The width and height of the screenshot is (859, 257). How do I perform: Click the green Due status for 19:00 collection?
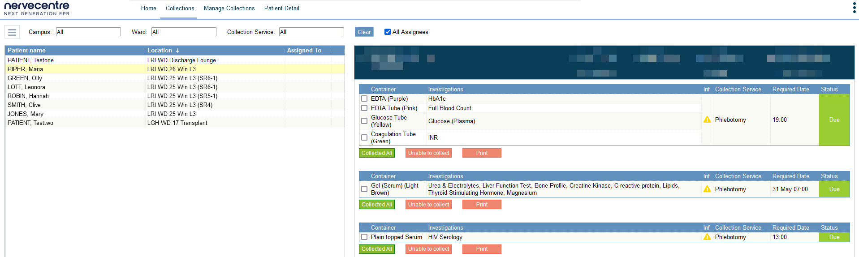click(x=834, y=120)
